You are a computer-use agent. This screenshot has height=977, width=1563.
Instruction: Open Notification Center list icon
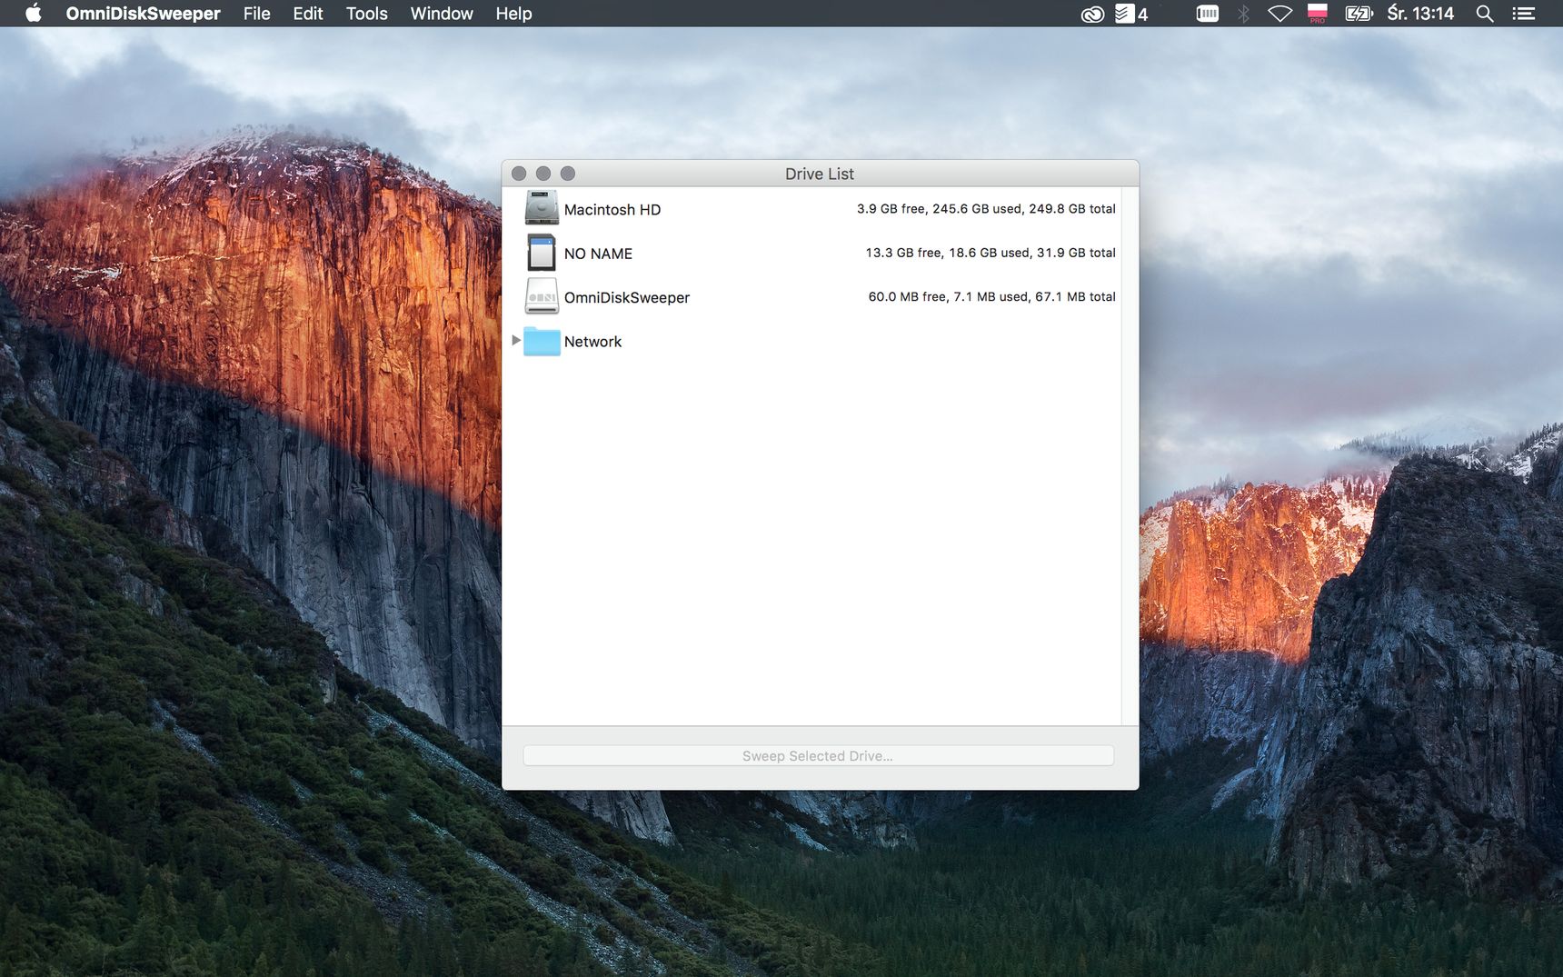[1524, 14]
